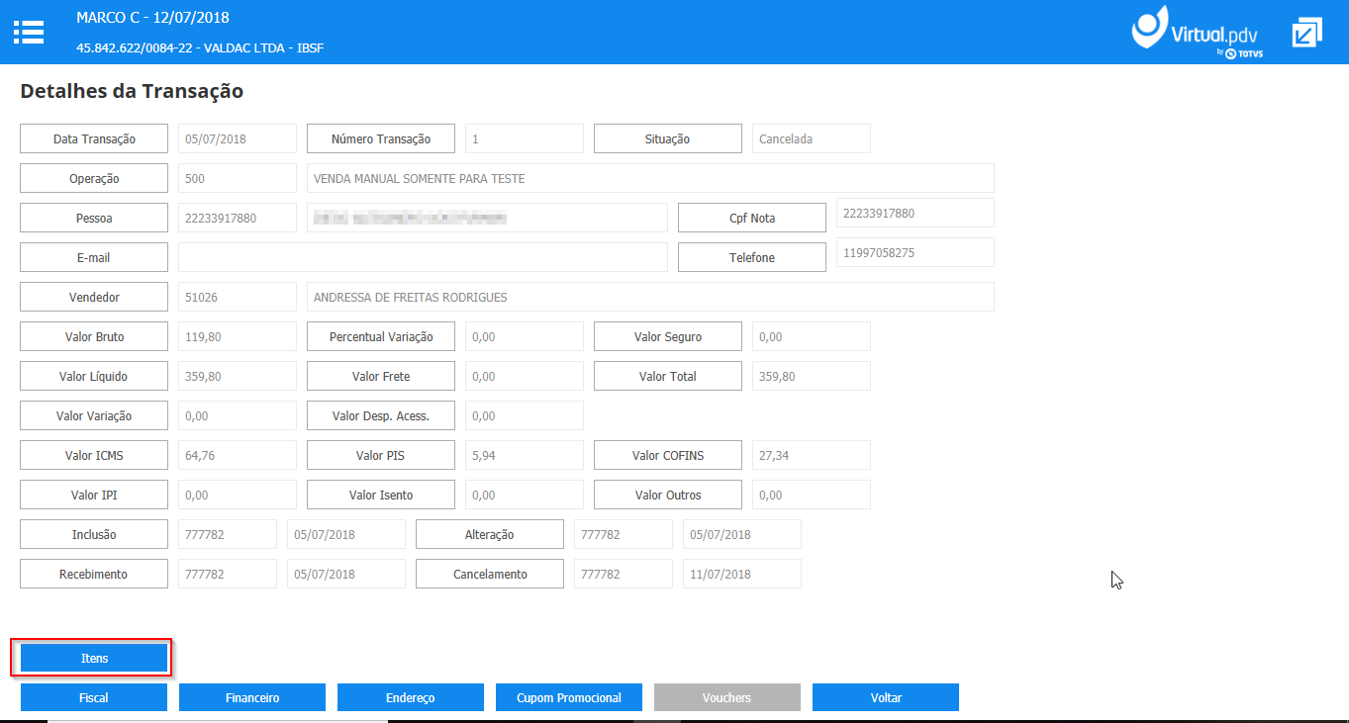This screenshot has height=723, width=1349.
Task: Click the Detalhes da Transação heading
Action: pyautogui.click(x=132, y=91)
